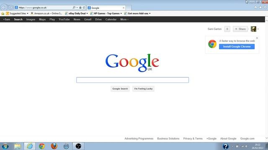Image resolution: width=268 pixels, height=150 pixels.
Task: Open Favorites star icon at top right
Action: 260,7
